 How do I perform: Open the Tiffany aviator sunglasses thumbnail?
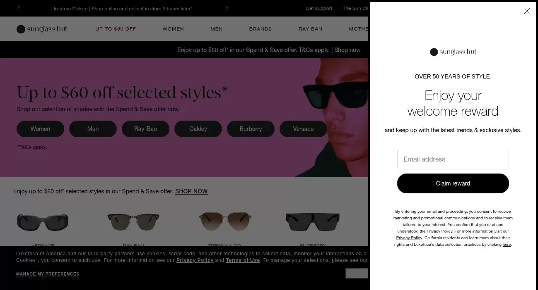(224, 221)
